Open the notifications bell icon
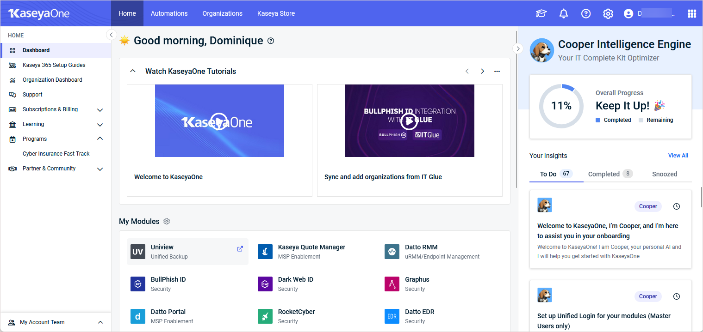The image size is (703, 332). pyautogui.click(x=563, y=14)
